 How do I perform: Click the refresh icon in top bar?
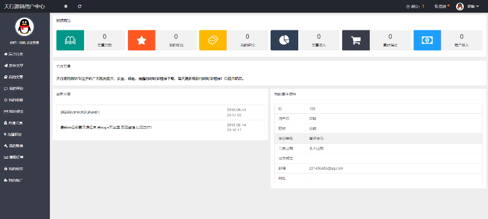tap(80, 7)
